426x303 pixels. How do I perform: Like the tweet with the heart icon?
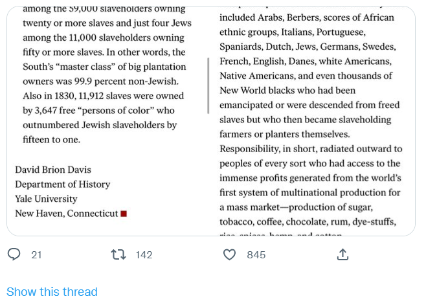[230, 254]
